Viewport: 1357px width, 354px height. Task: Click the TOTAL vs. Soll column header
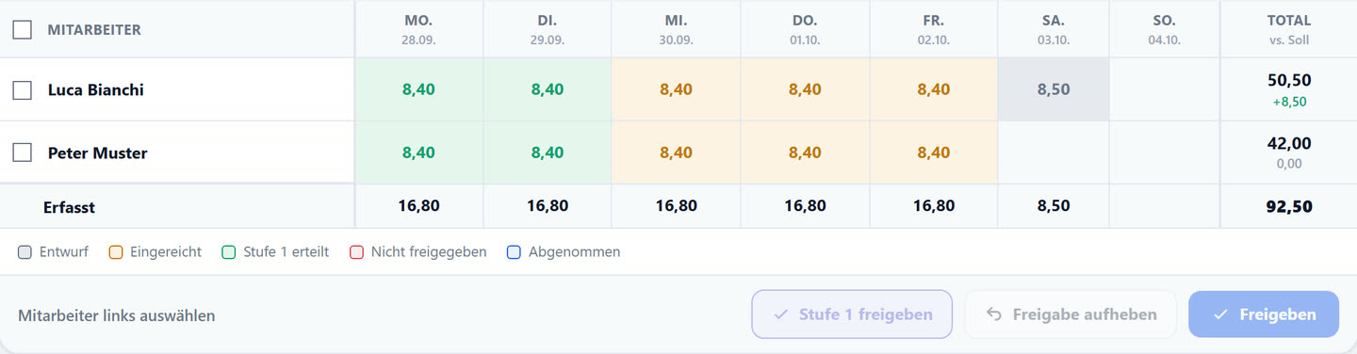(1289, 29)
